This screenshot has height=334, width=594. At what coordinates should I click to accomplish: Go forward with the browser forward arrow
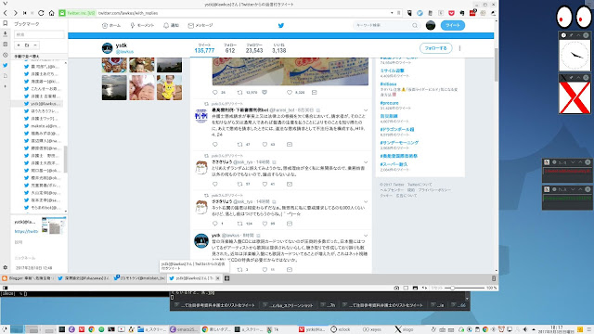point(15,13)
